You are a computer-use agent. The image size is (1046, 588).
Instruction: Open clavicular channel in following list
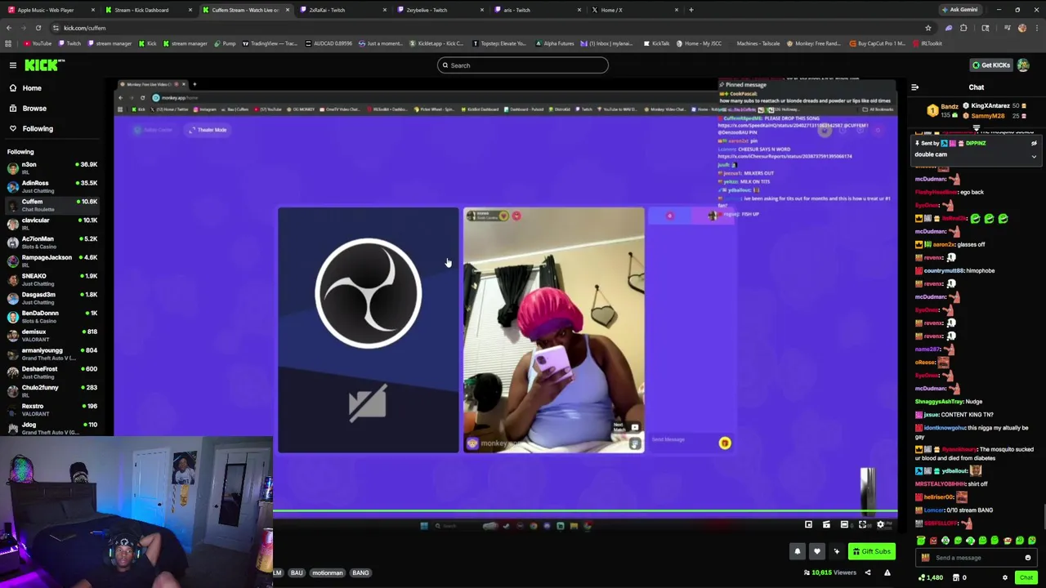click(x=52, y=224)
